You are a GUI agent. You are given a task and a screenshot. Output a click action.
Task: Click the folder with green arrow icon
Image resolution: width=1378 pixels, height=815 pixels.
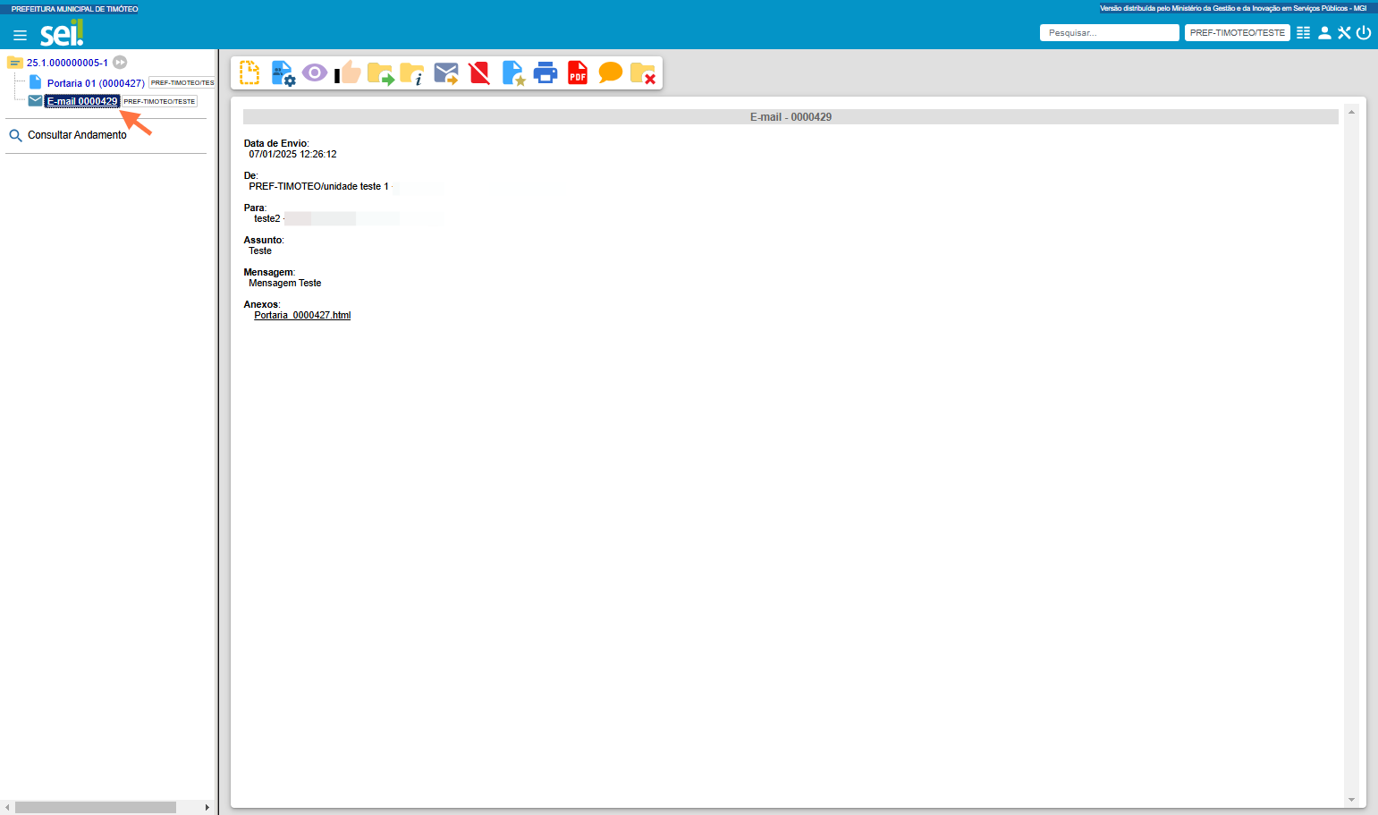pyautogui.click(x=380, y=73)
